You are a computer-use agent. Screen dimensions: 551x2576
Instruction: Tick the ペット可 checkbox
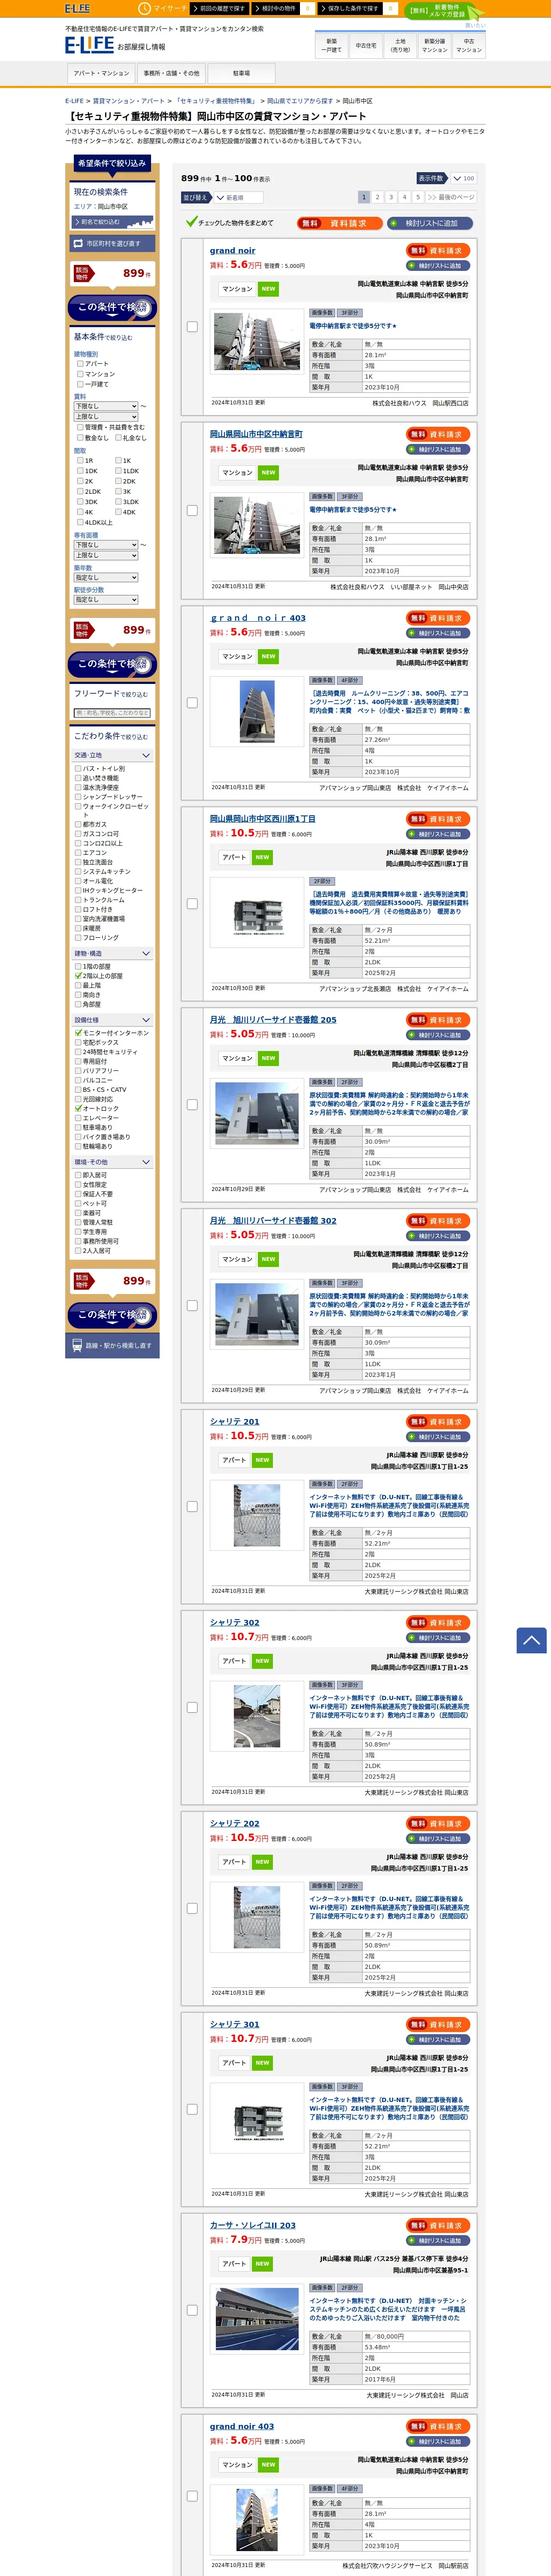click(78, 1203)
